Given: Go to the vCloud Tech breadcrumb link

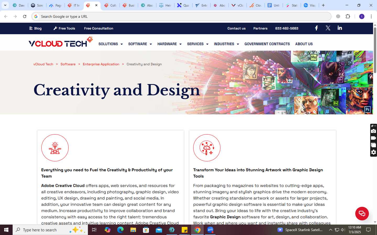Looking at the screenshot, I should point(43,64).
